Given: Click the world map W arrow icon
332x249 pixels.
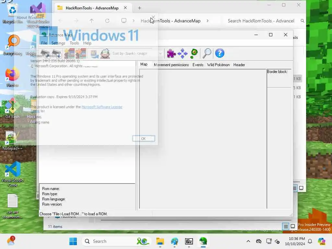Looking at the screenshot, I should [94, 54].
